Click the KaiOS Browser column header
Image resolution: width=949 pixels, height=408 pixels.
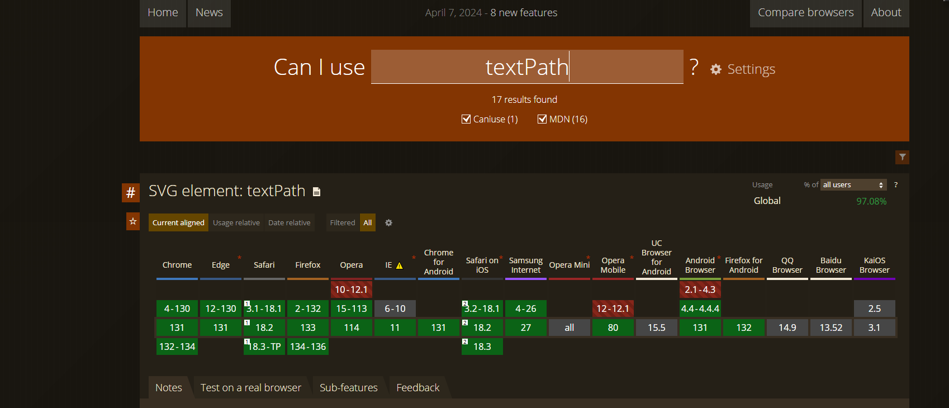tap(875, 265)
